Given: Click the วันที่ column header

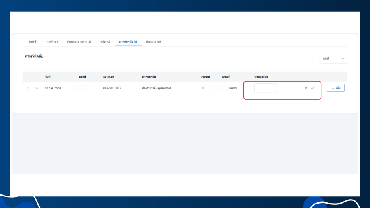Looking at the screenshot, I should click(48, 77).
